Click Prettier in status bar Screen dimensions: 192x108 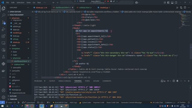[x=181, y=103]
